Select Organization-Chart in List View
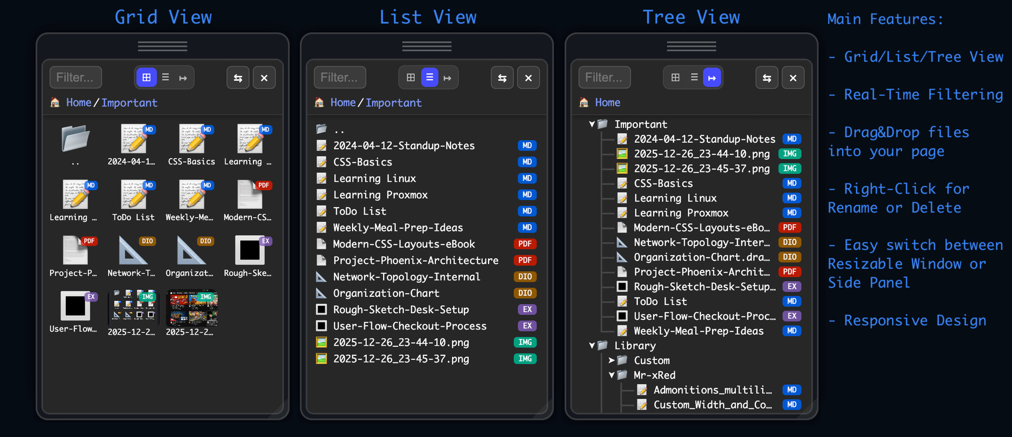 tap(386, 294)
